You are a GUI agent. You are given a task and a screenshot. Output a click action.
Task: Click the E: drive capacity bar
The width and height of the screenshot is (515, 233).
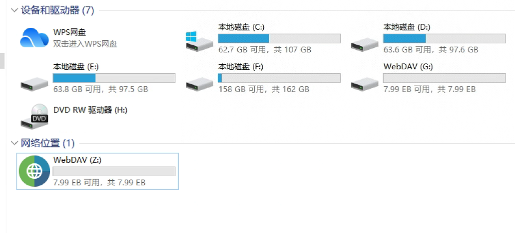click(114, 78)
